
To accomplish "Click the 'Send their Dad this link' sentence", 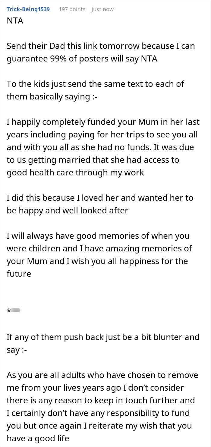I will pos(101,46).
